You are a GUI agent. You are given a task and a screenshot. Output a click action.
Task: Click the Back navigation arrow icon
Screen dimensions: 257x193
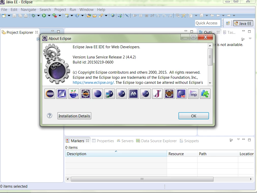tap(218, 15)
